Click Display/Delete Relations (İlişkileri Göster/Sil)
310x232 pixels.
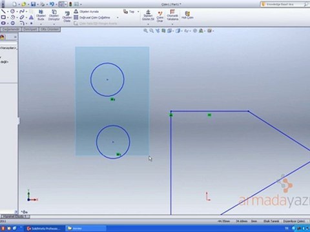(148, 15)
